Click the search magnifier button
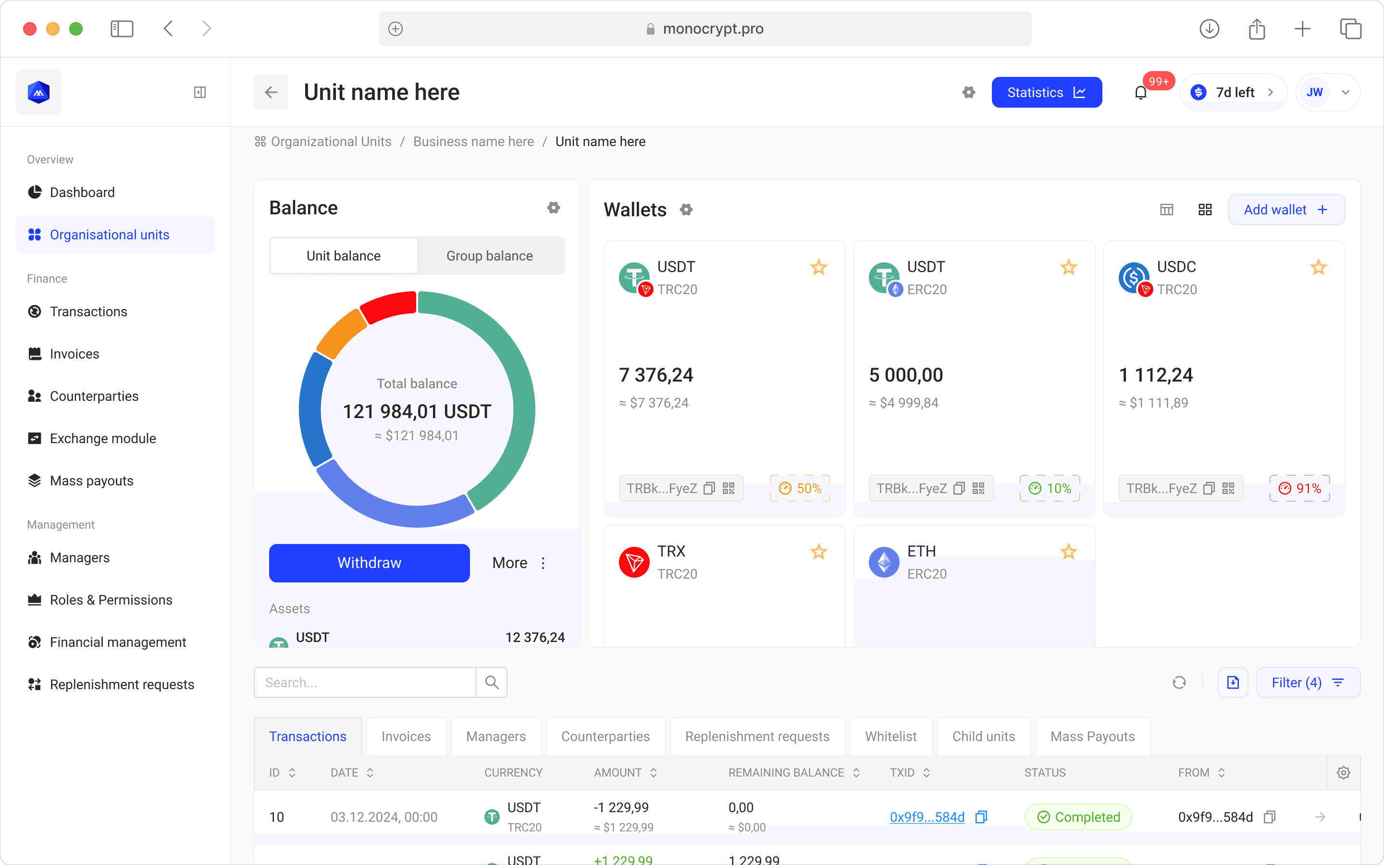 (492, 682)
